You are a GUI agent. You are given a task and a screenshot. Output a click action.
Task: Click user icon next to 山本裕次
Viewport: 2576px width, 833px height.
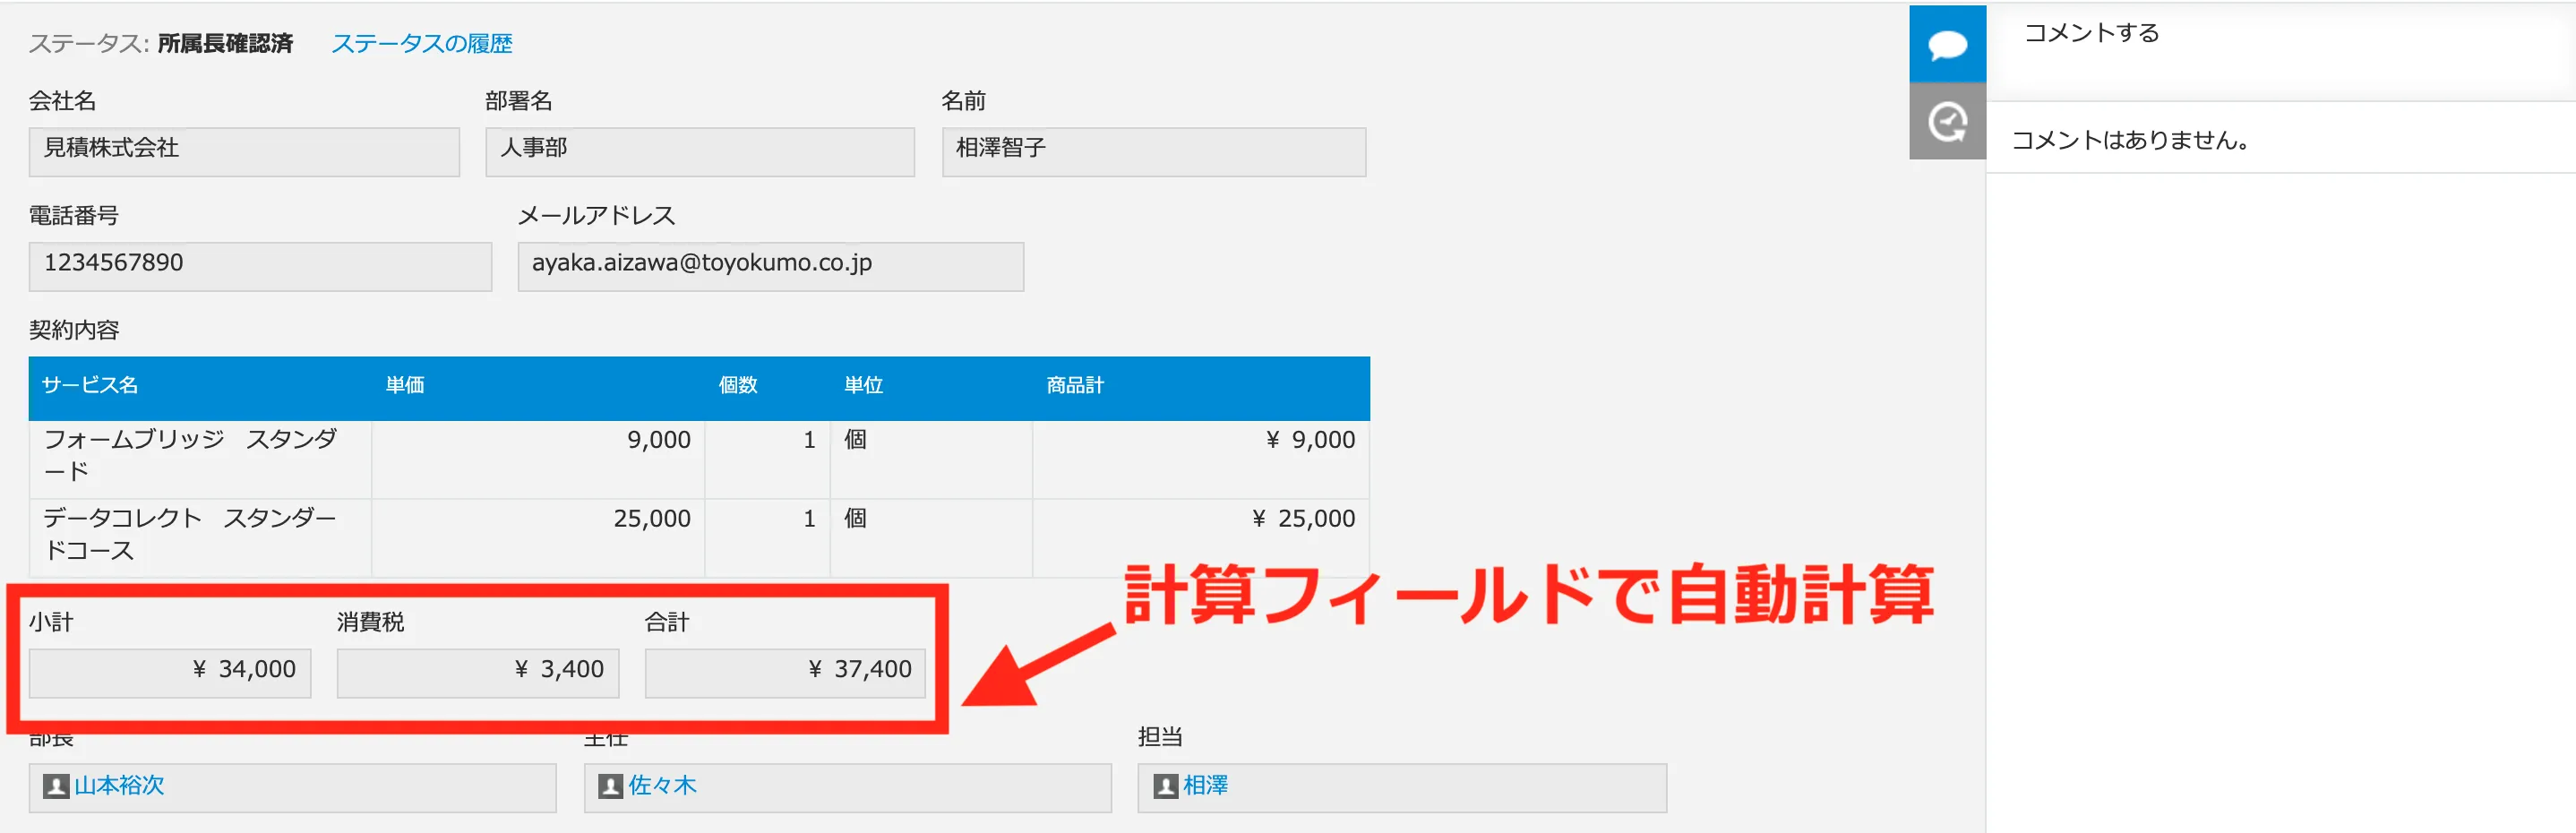(56, 786)
